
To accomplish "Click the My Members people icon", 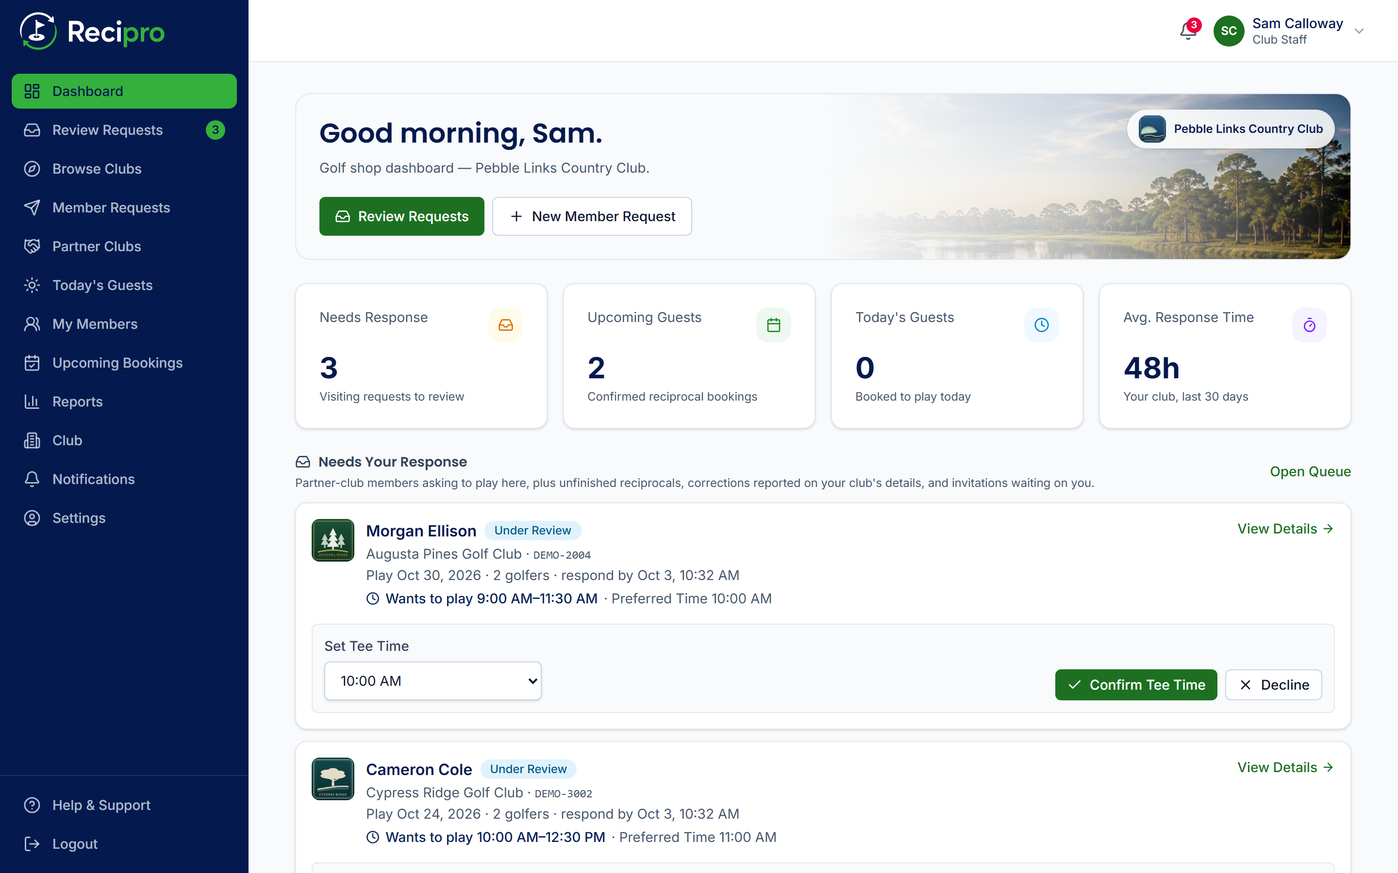I will [x=32, y=324].
